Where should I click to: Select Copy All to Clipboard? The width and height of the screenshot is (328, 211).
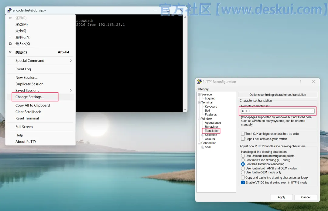coord(41,105)
